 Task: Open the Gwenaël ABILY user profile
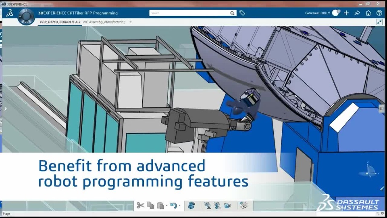tap(317, 13)
